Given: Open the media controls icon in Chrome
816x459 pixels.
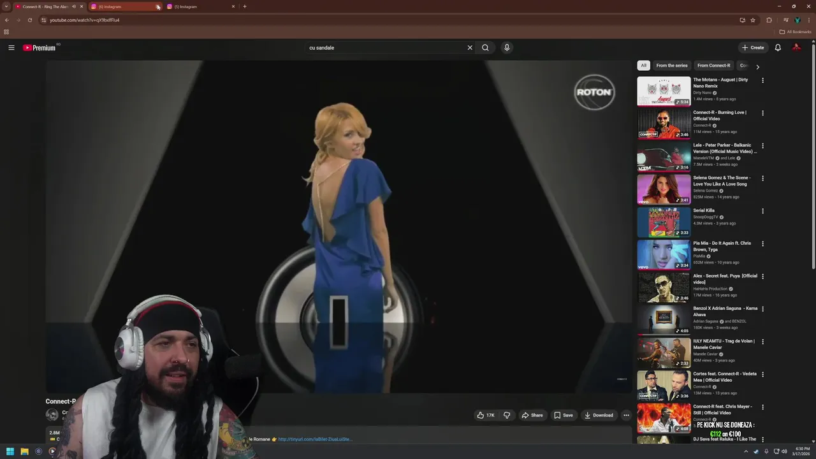Looking at the screenshot, I should [785, 20].
